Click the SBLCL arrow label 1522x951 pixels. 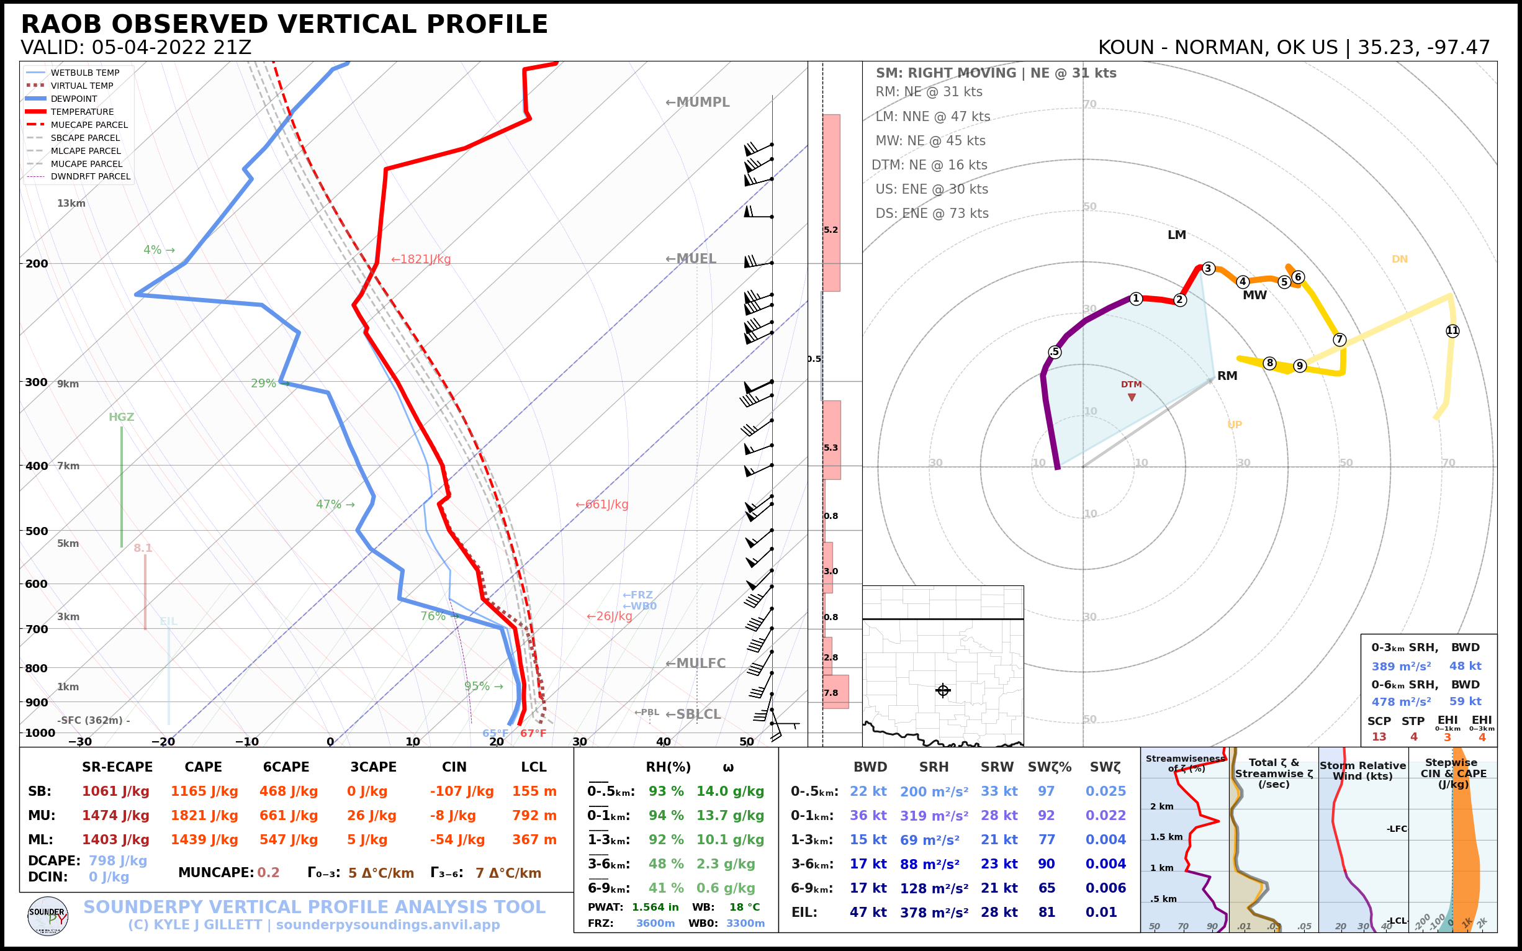pyautogui.click(x=693, y=714)
